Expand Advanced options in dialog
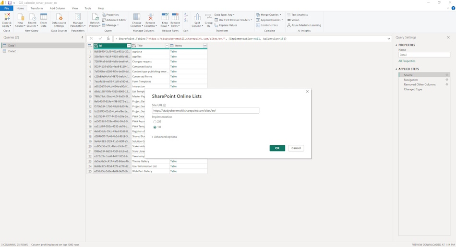The width and height of the screenshot is (456, 247). [164, 137]
